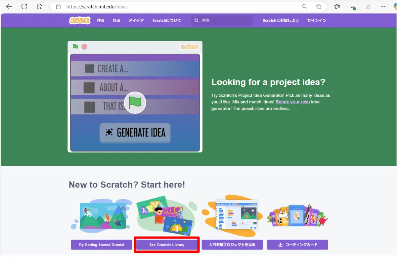Start project with large center green flag
The image size is (397, 268).
coord(135,103)
